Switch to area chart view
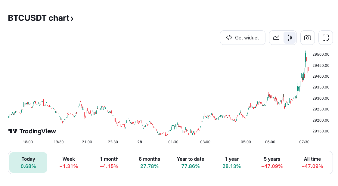This screenshot has height=186, width=338. click(x=276, y=38)
